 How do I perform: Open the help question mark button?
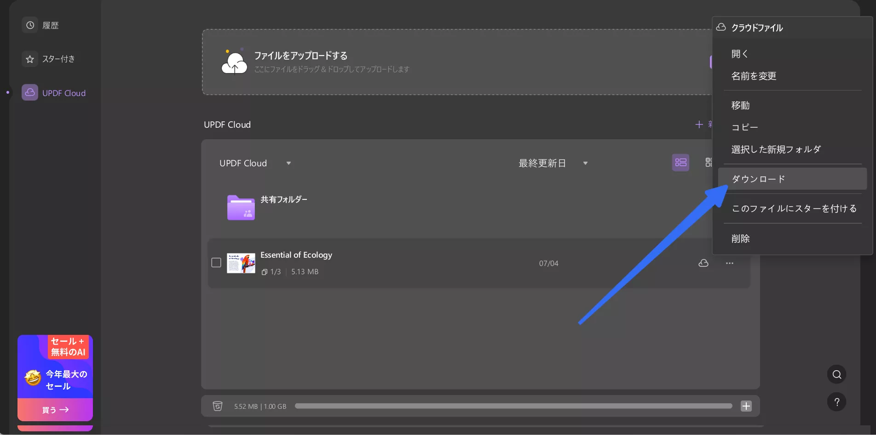click(x=837, y=402)
